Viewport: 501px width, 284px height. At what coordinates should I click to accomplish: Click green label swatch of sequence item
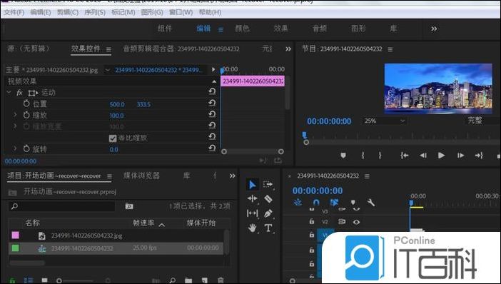click(x=15, y=248)
